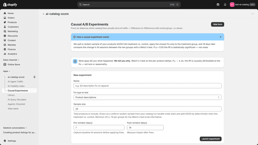Open the three-dot more actions menu
Screen dimensions: 258x145
[252, 14]
